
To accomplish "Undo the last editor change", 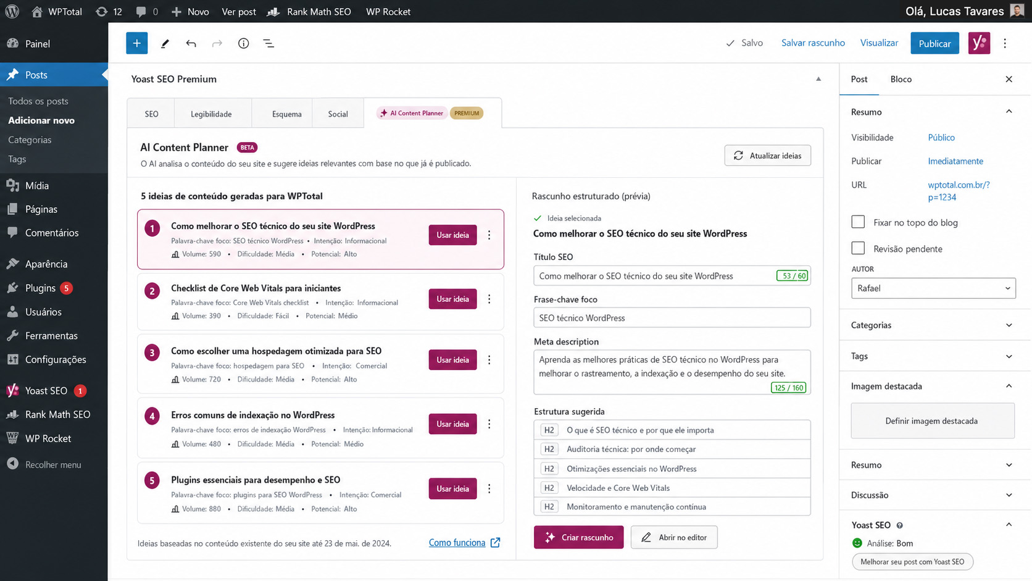I will [x=191, y=43].
